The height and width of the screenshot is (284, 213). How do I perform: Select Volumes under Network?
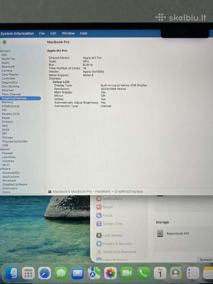pos(8,161)
